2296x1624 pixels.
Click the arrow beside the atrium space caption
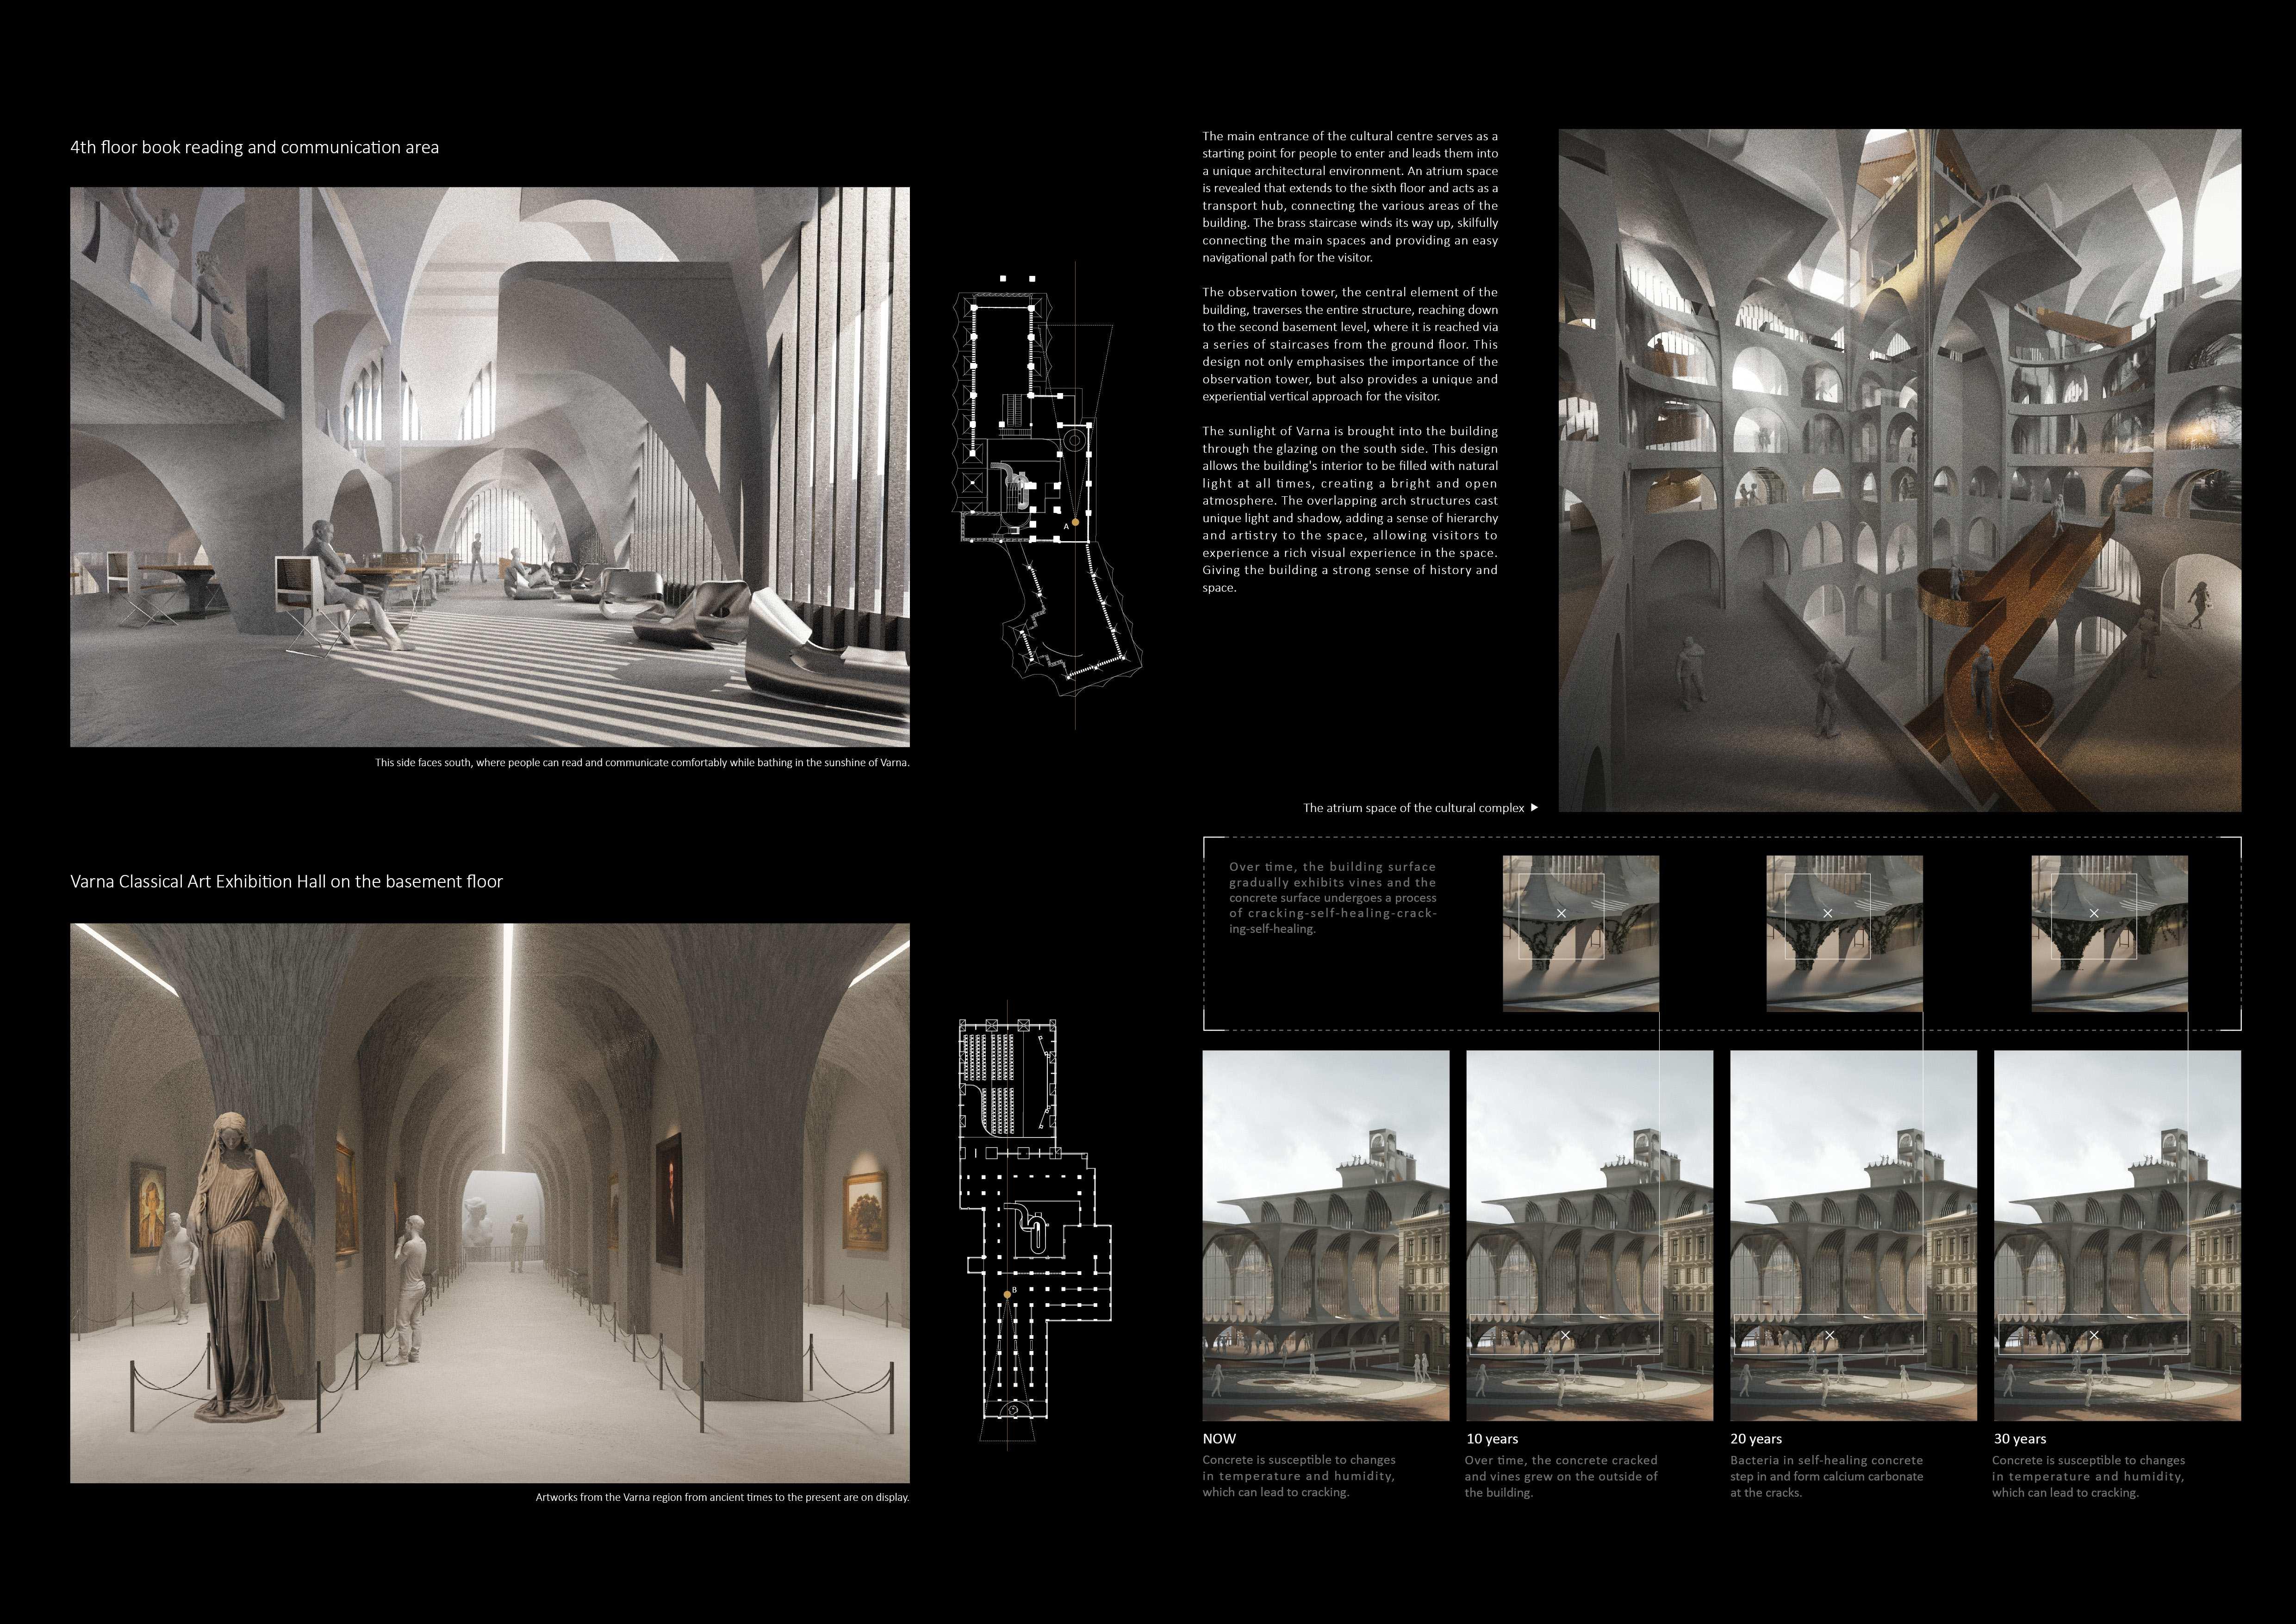tap(1535, 807)
